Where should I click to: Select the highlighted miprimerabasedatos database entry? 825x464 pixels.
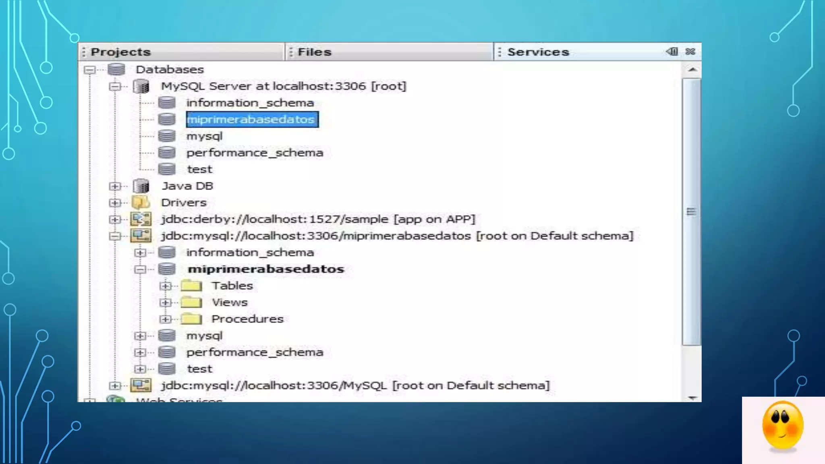pyautogui.click(x=252, y=120)
